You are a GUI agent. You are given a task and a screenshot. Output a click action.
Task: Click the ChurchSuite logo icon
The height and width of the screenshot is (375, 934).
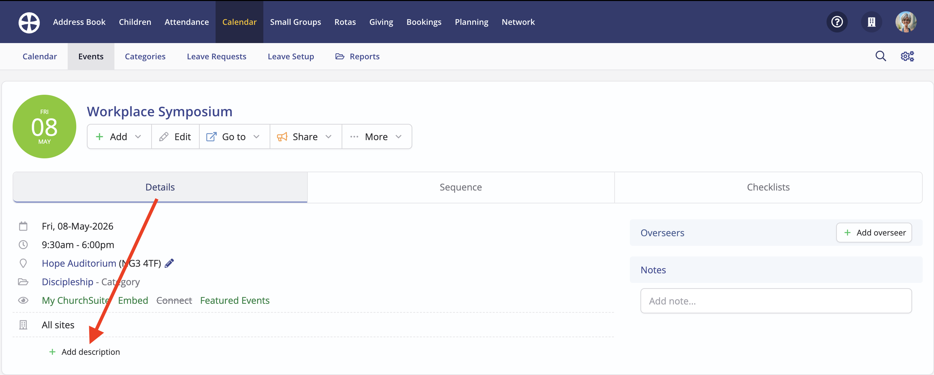[29, 23]
